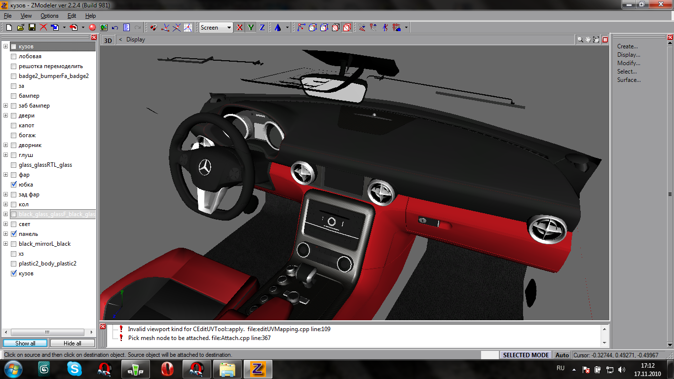The height and width of the screenshot is (379, 674).
Task: Click the Import icon with blue arrow
Action: (x=55, y=28)
